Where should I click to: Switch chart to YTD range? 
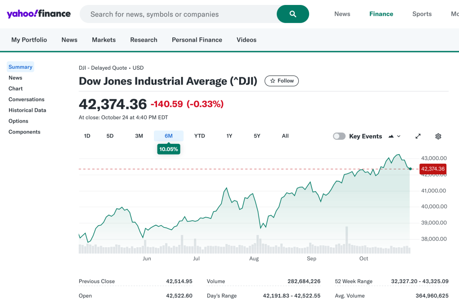click(x=199, y=136)
